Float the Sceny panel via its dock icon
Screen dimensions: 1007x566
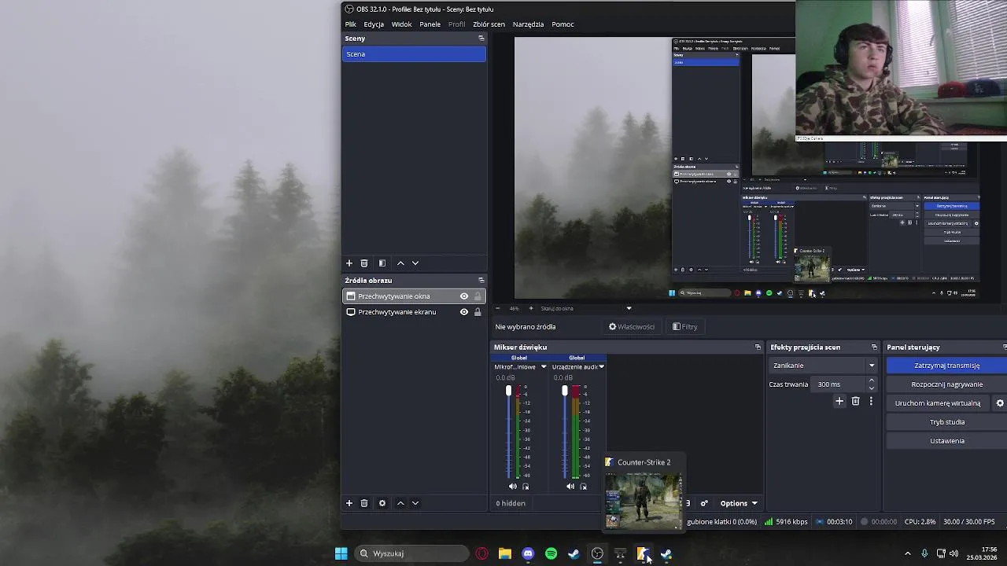pyautogui.click(x=481, y=39)
